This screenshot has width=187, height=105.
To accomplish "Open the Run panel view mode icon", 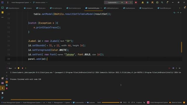I will click(x=173, y=68).
